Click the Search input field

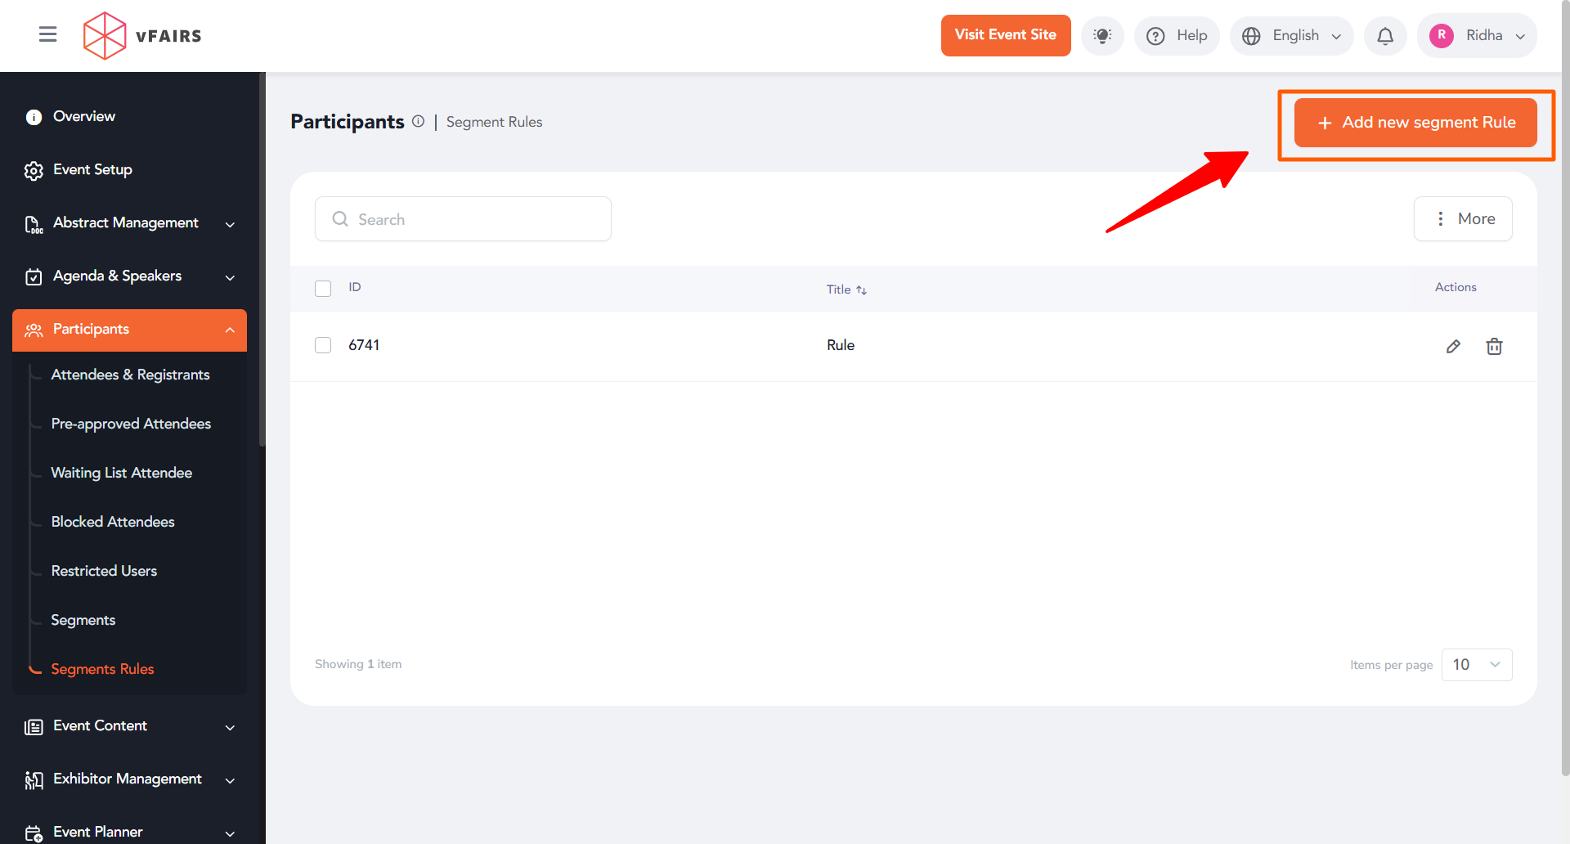click(463, 219)
